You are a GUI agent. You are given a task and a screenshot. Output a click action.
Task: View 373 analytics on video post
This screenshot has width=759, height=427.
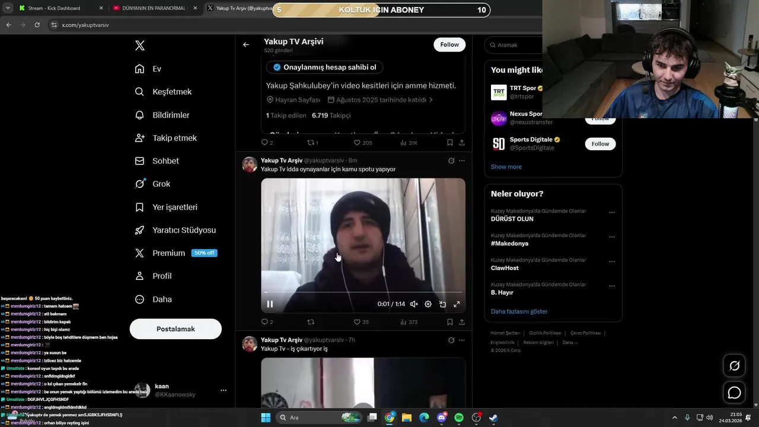click(409, 322)
